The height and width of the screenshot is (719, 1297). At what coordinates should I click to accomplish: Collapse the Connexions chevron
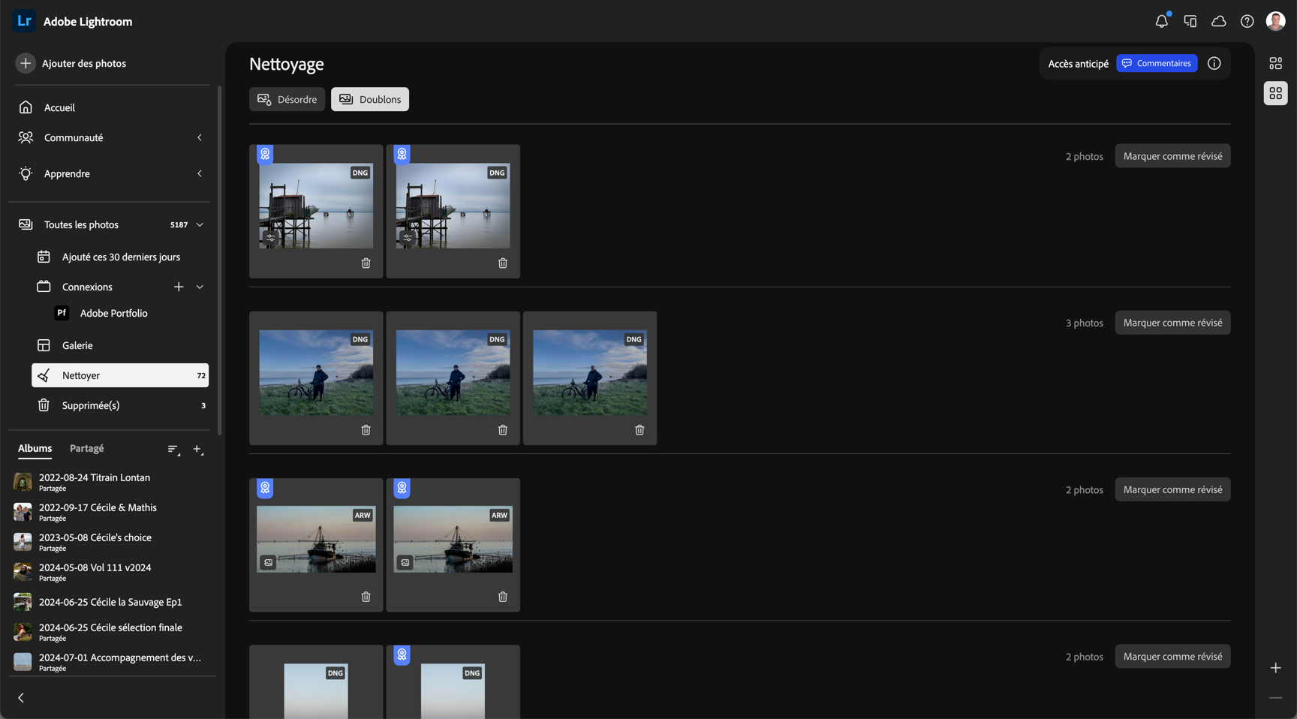click(200, 287)
